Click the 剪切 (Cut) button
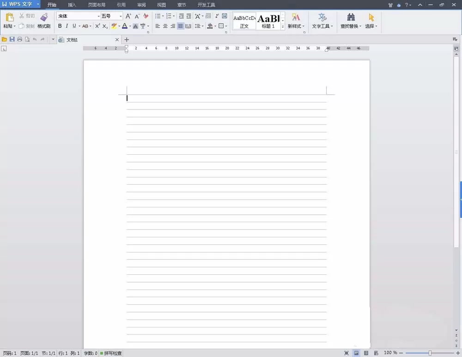The image size is (462, 357). 27,16
